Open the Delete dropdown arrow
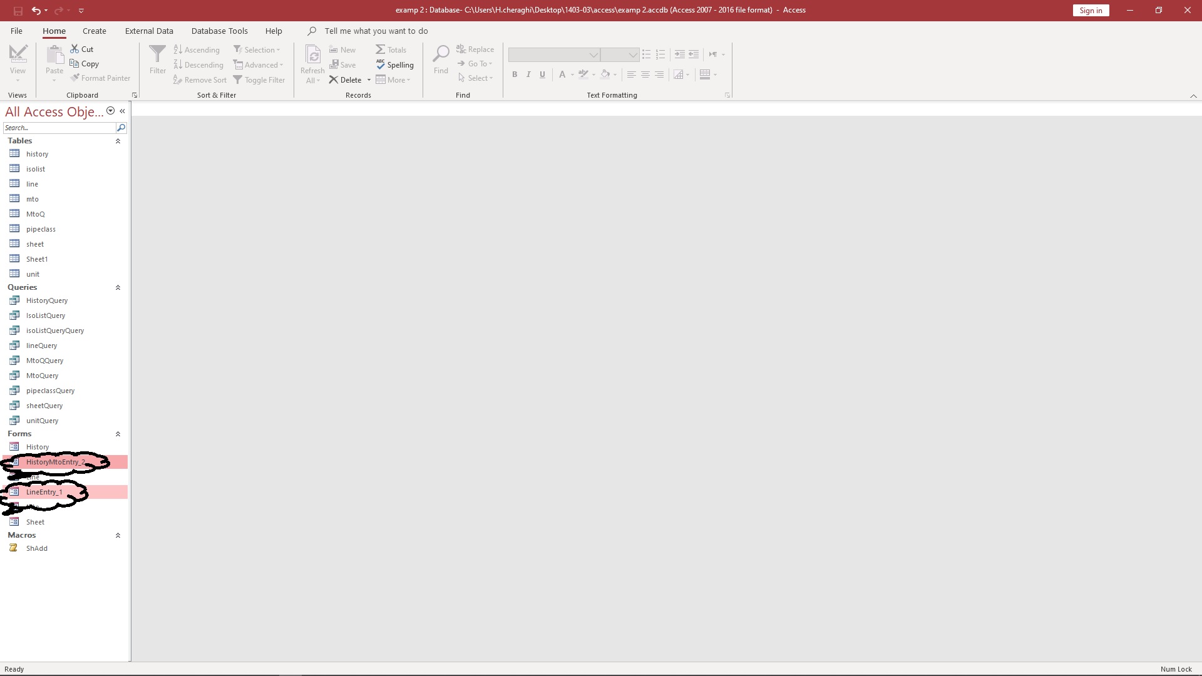This screenshot has height=676, width=1202. (369, 80)
